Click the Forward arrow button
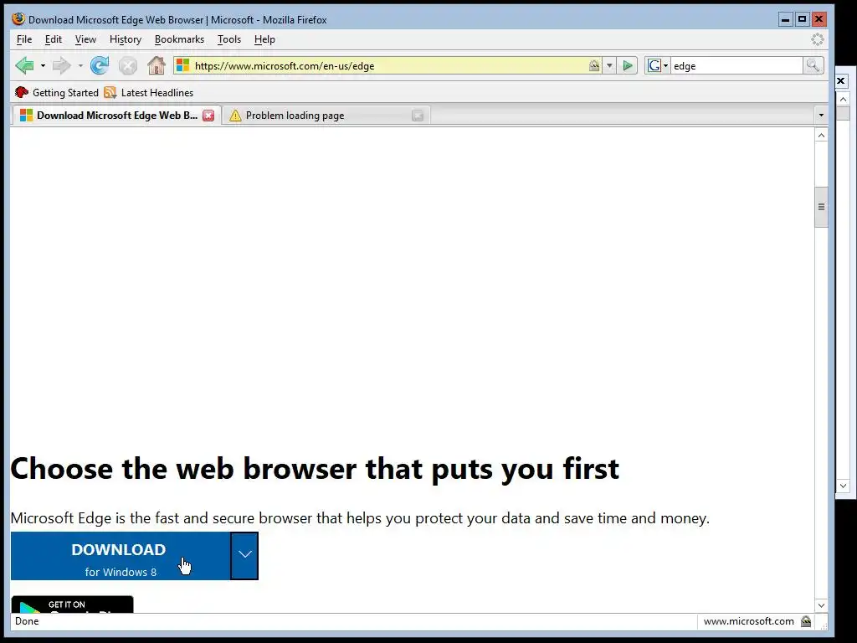The height and width of the screenshot is (643, 857). click(61, 65)
